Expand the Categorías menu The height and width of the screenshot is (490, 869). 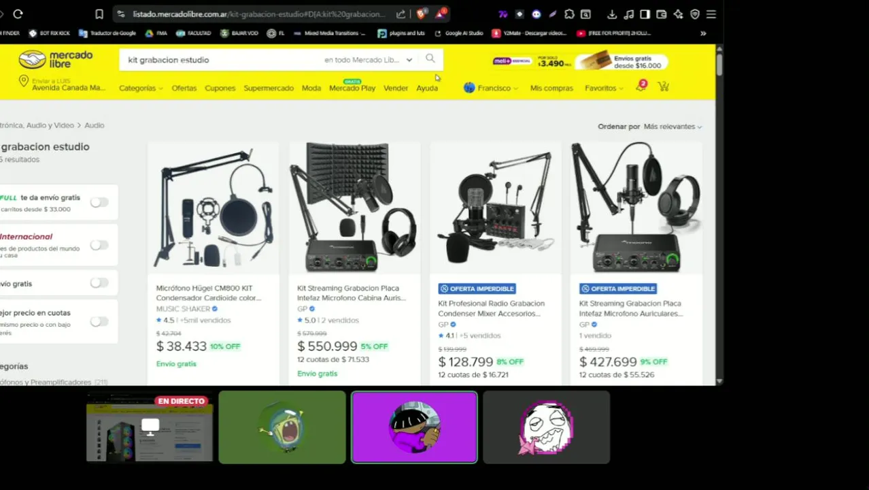[x=141, y=88]
